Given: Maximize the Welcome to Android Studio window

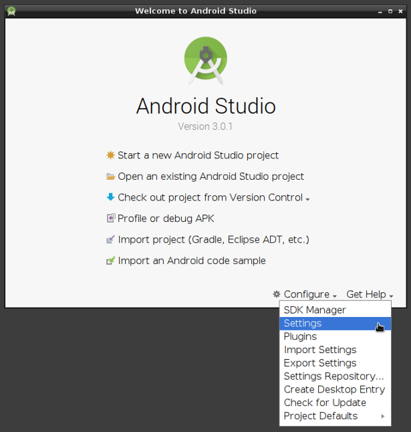Looking at the screenshot, I should pyautogui.click(x=390, y=11).
